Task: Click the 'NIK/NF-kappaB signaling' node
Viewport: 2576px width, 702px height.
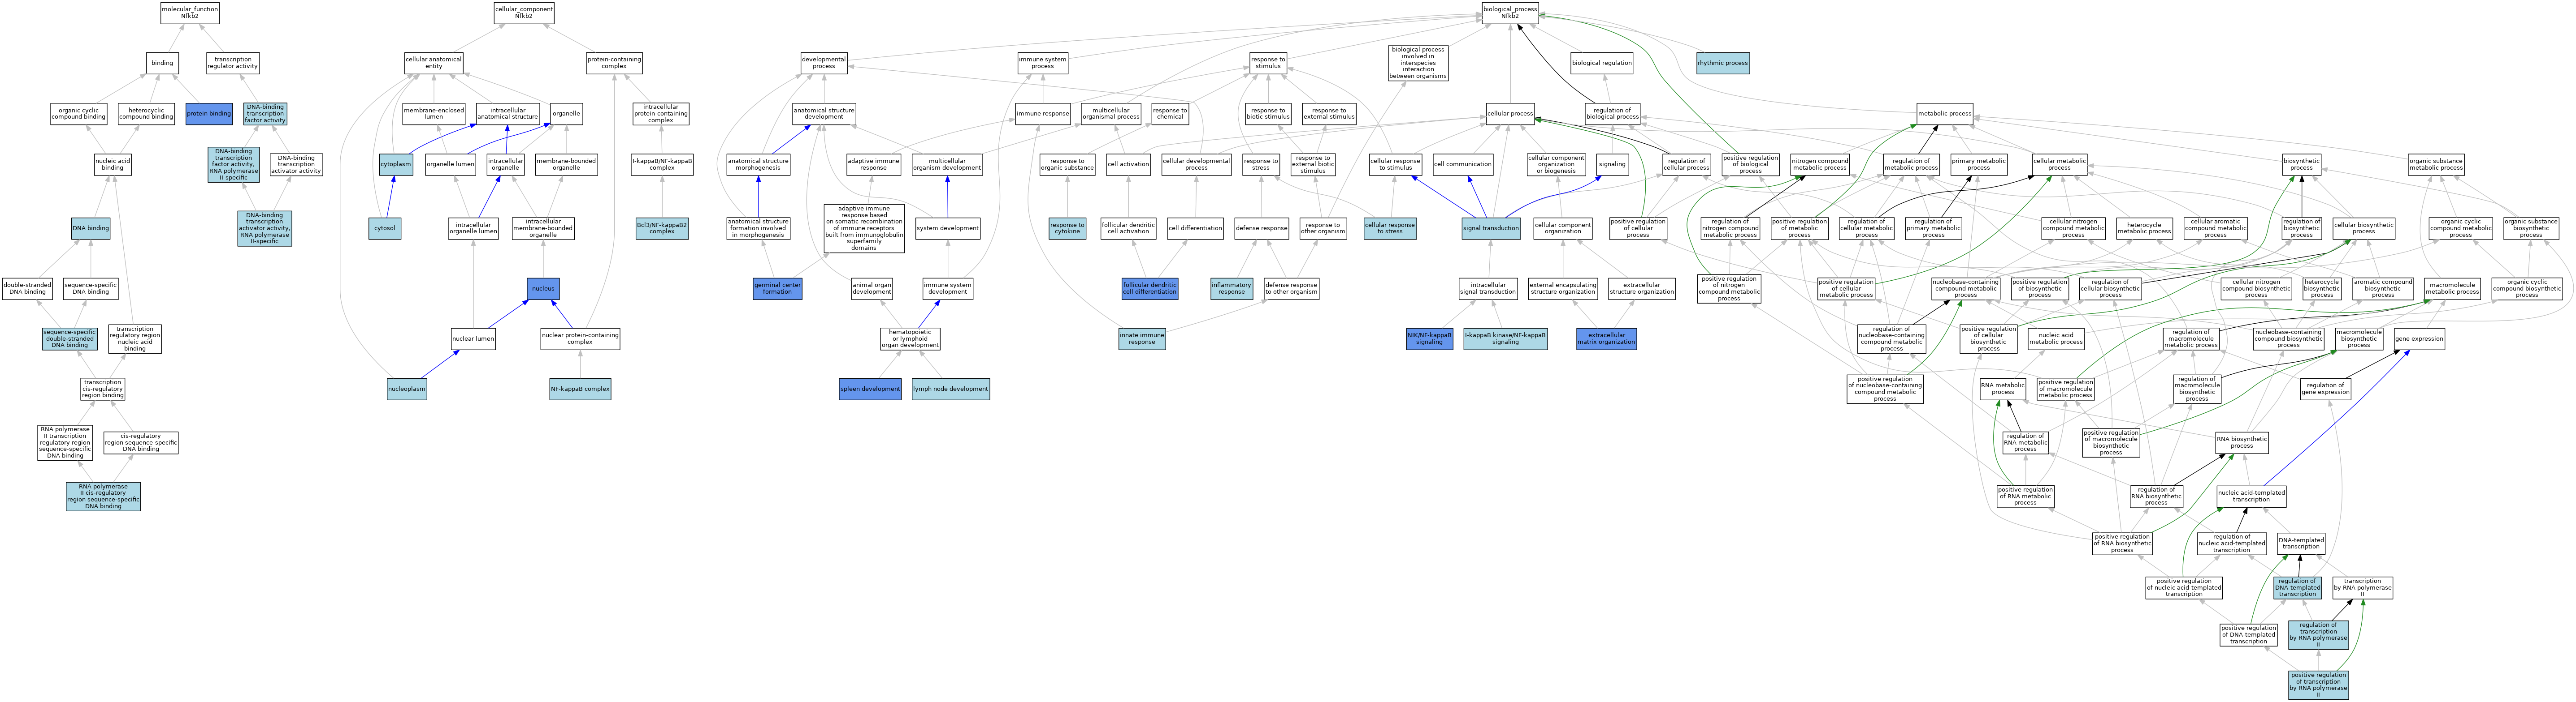Action: pos(1429,338)
